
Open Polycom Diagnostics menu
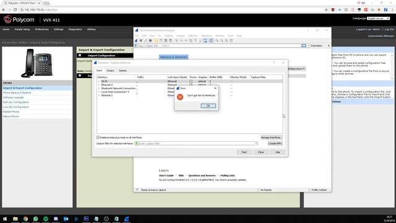tap(75, 29)
